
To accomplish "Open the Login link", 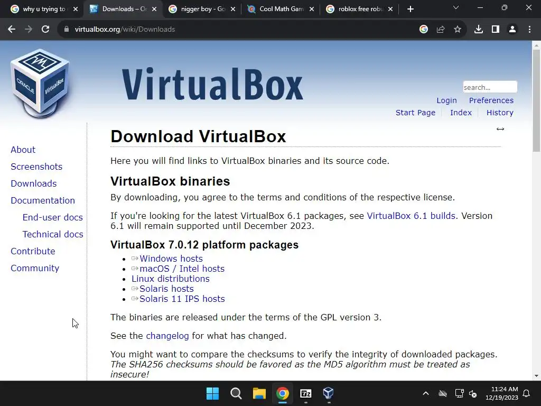I will coord(446,100).
